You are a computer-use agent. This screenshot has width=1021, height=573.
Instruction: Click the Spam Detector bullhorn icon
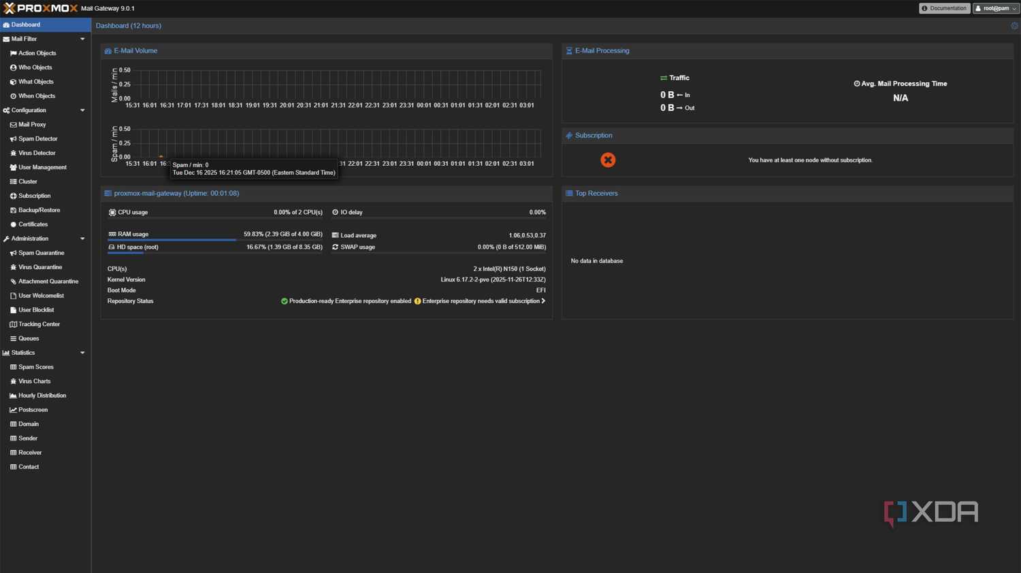click(x=13, y=139)
